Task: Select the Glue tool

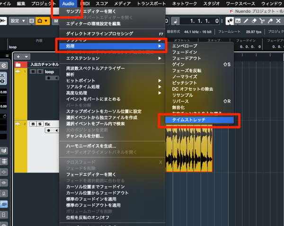Action: (270, 21)
